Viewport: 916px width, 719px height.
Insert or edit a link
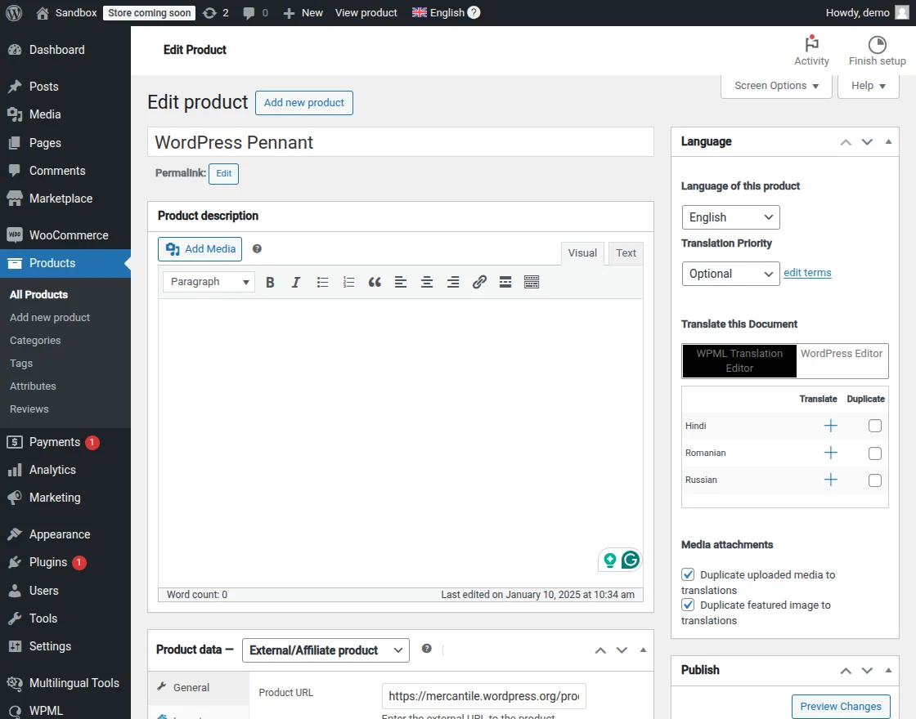coord(479,283)
